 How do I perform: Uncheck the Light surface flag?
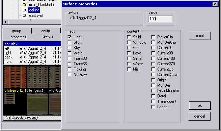[x=70, y=37]
